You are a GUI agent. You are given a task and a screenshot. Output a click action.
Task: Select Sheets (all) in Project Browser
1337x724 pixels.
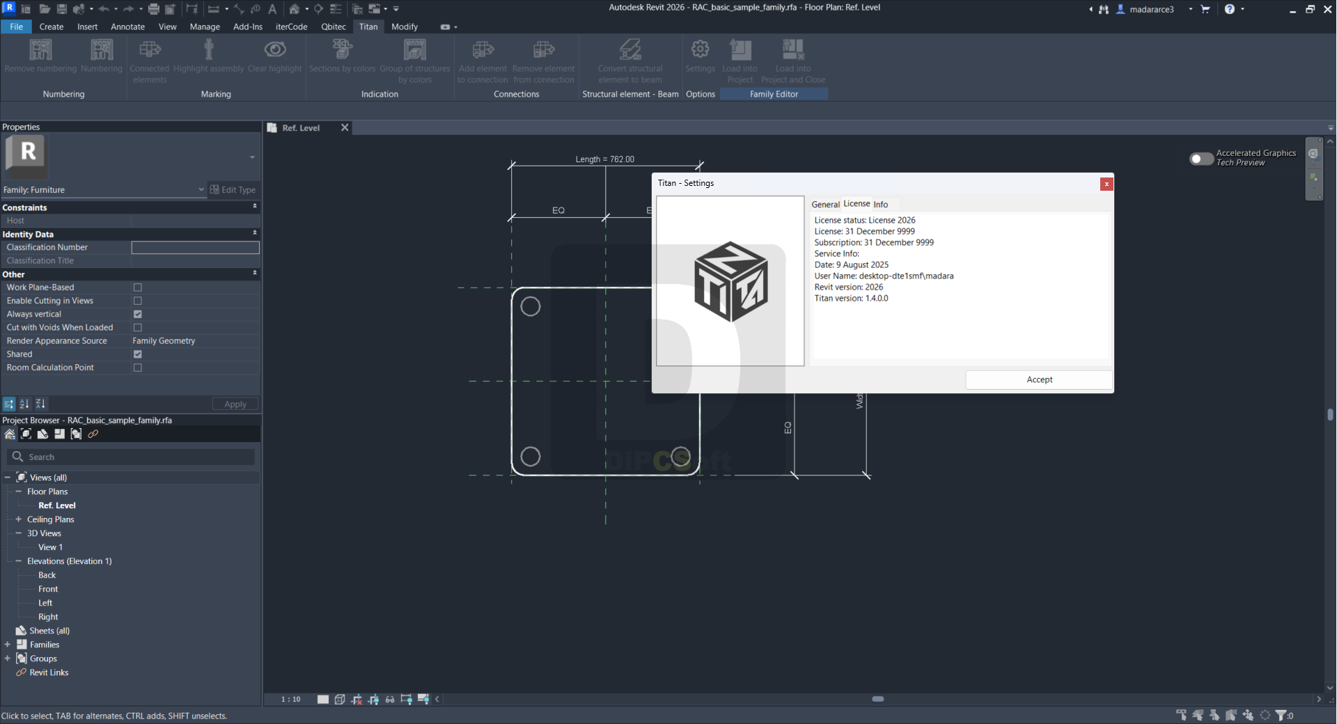pos(49,631)
